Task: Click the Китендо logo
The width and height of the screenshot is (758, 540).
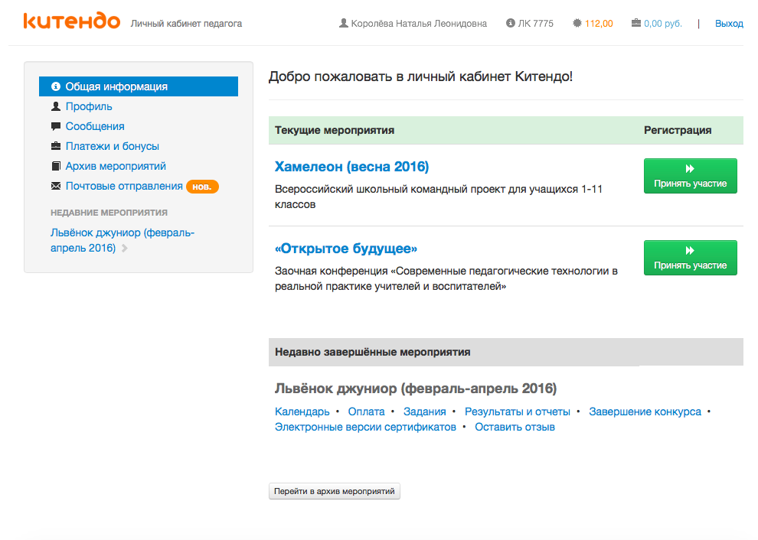Action: [71, 21]
